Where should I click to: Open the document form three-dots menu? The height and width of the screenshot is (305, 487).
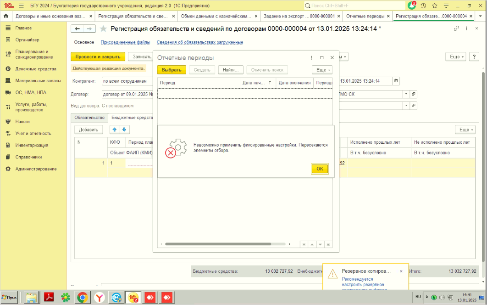(466, 28)
